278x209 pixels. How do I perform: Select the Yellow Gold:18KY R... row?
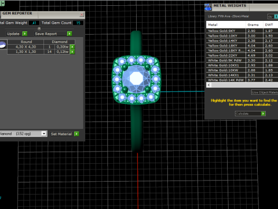click(x=242, y=51)
